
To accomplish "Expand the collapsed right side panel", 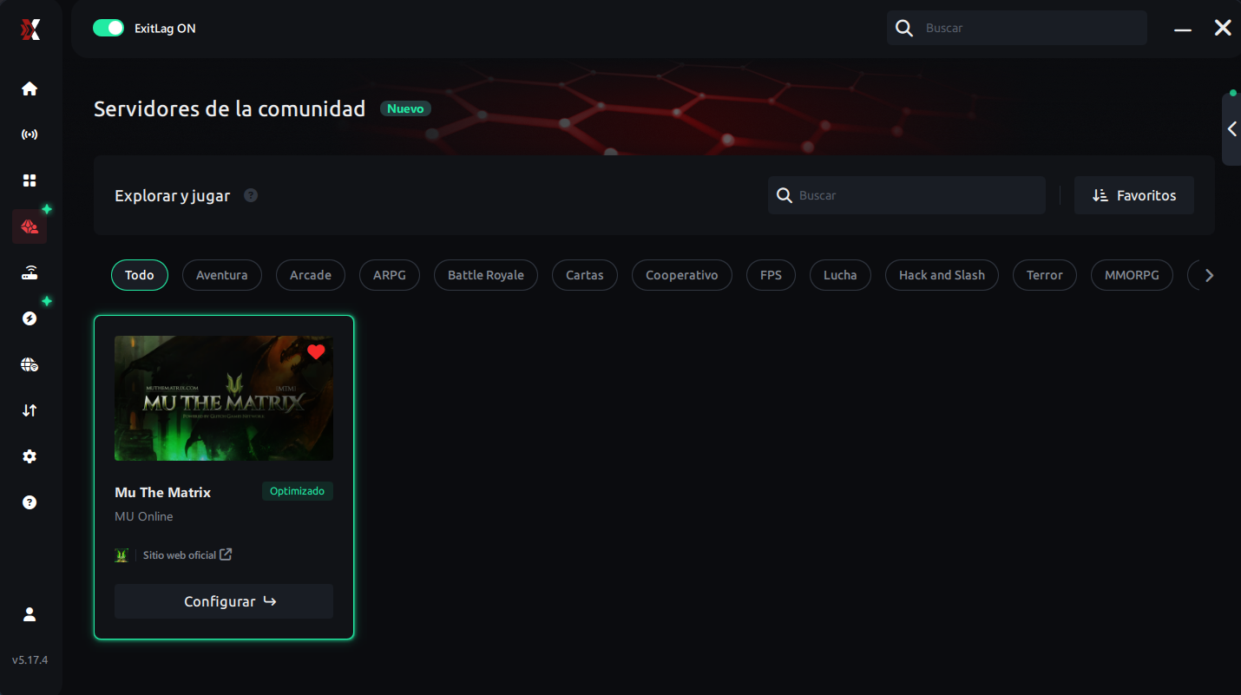I will [x=1231, y=129].
